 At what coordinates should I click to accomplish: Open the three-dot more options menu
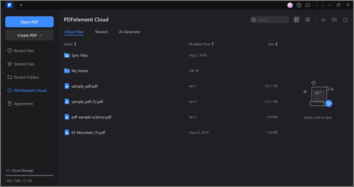point(316,5)
